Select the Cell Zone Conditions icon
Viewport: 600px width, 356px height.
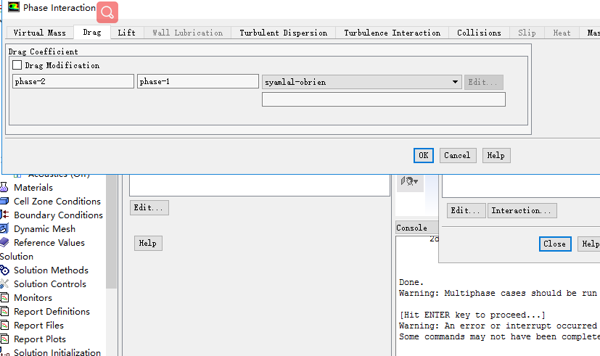[5, 202]
